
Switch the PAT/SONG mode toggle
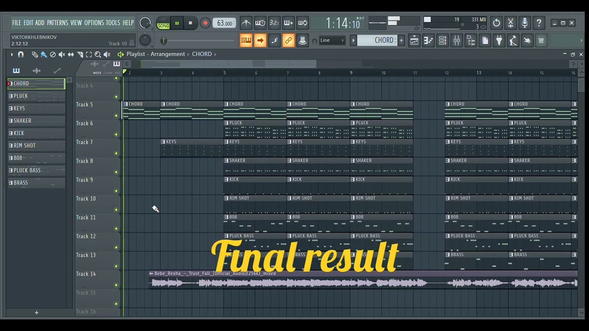pyautogui.click(x=163, y=23)
